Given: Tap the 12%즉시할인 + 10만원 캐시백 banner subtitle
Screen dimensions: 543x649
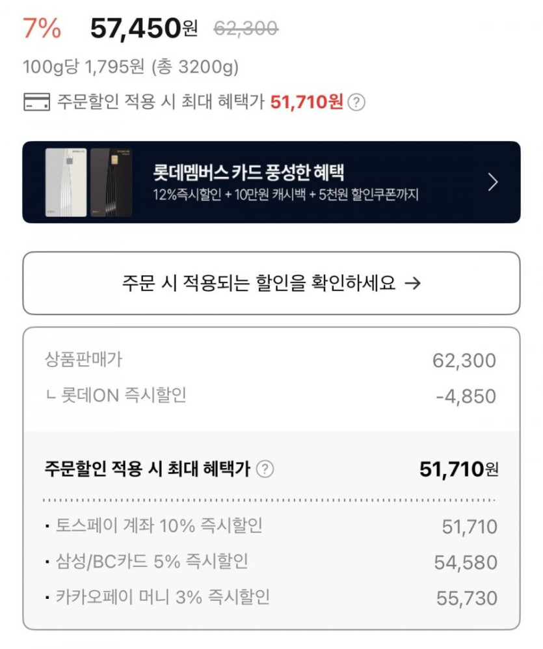Looking at the screenshot, I should tap(286, 194).
